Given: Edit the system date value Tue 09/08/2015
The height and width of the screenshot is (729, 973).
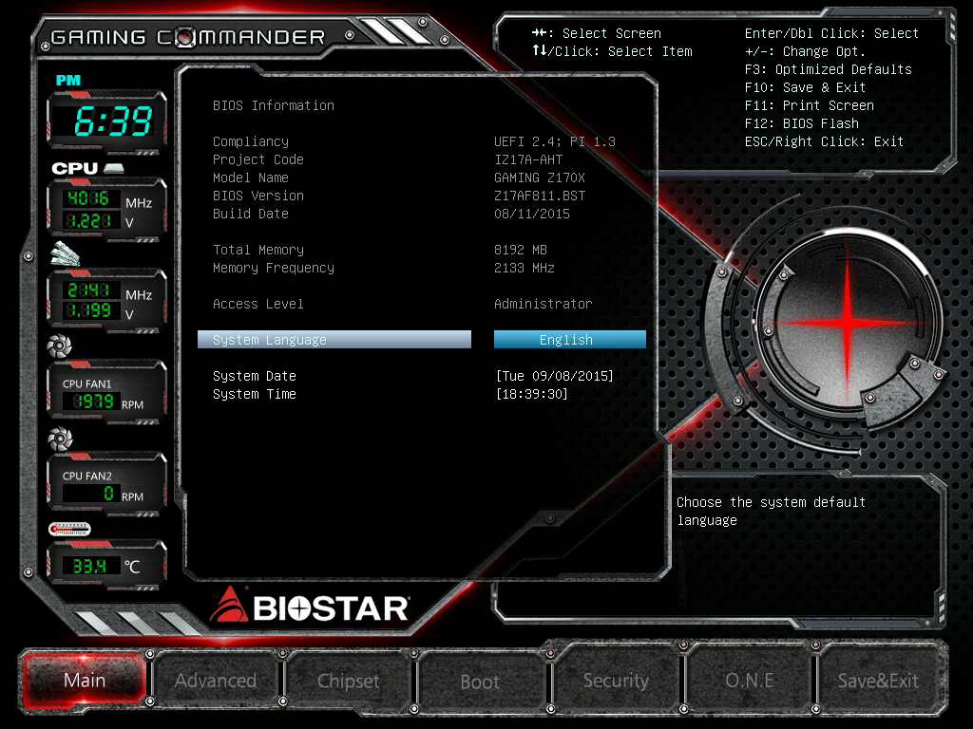Looking at the screenshot, I should tap(554, 376).
